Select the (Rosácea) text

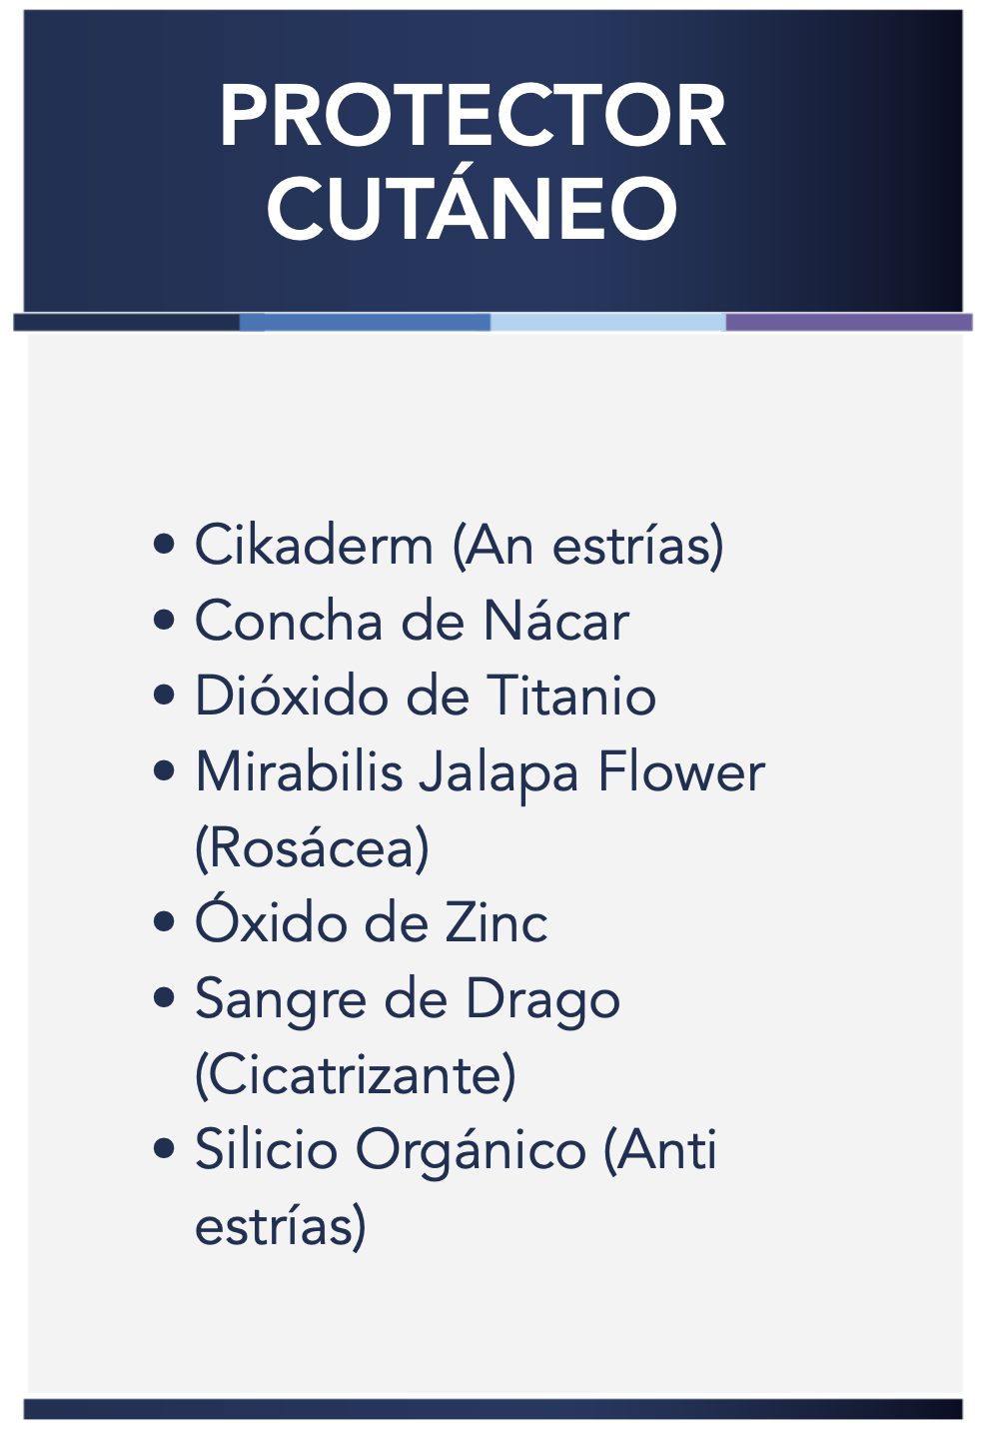coord(312,848)
